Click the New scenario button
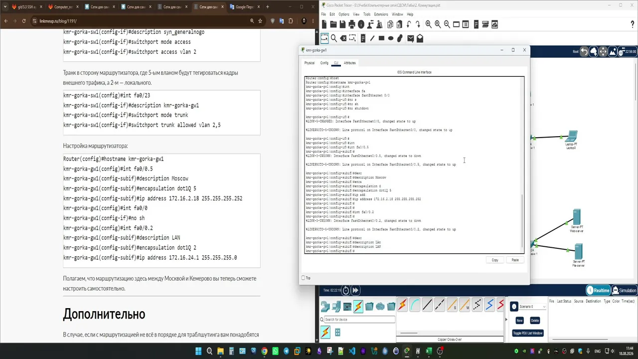This screenshot has height=359, width=638. 519,321
